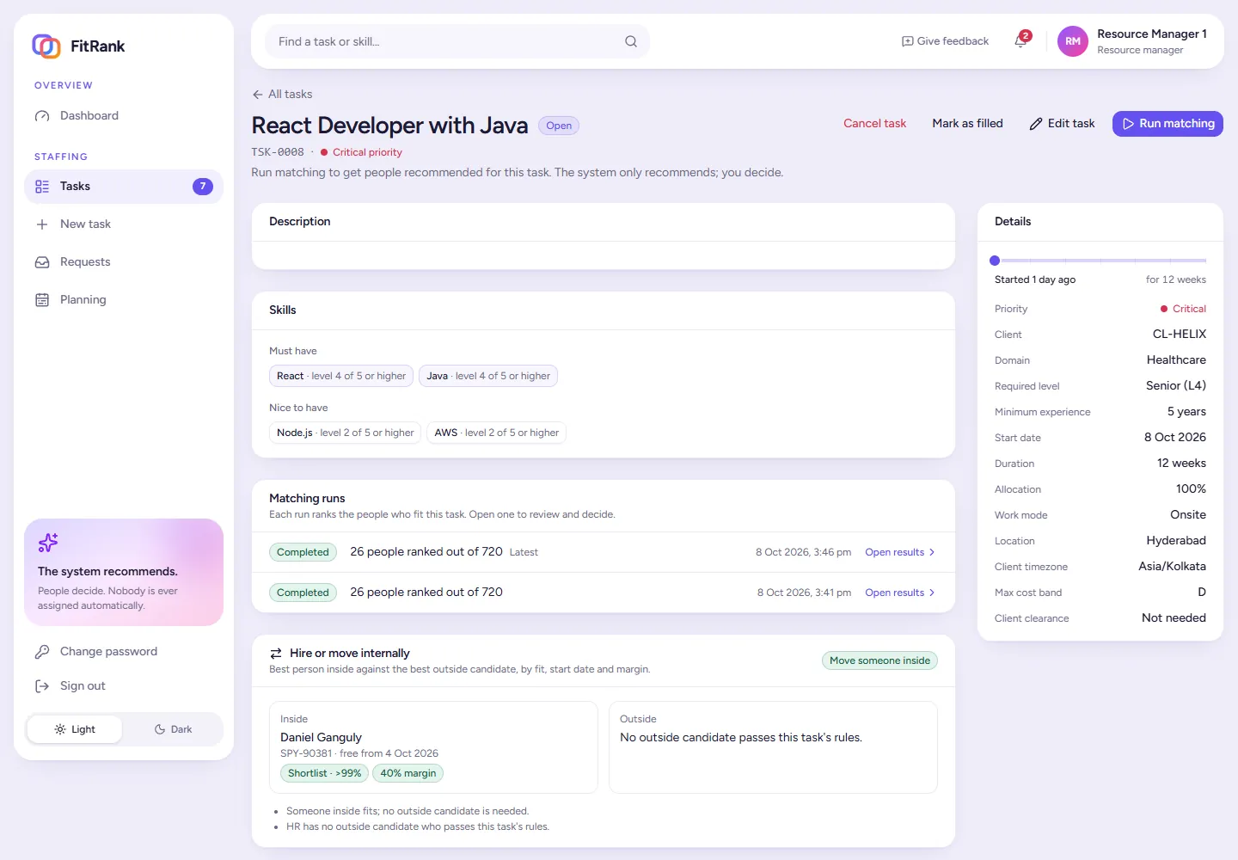Click the Daniel Ganguly candidate name

pyautogui.click(x=321, y=737)
